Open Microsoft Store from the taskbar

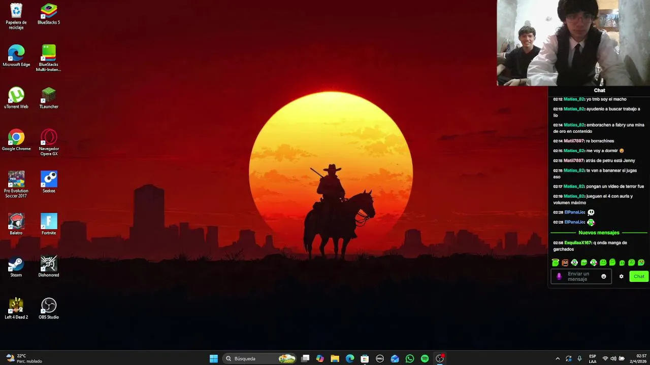click(365, 358)
